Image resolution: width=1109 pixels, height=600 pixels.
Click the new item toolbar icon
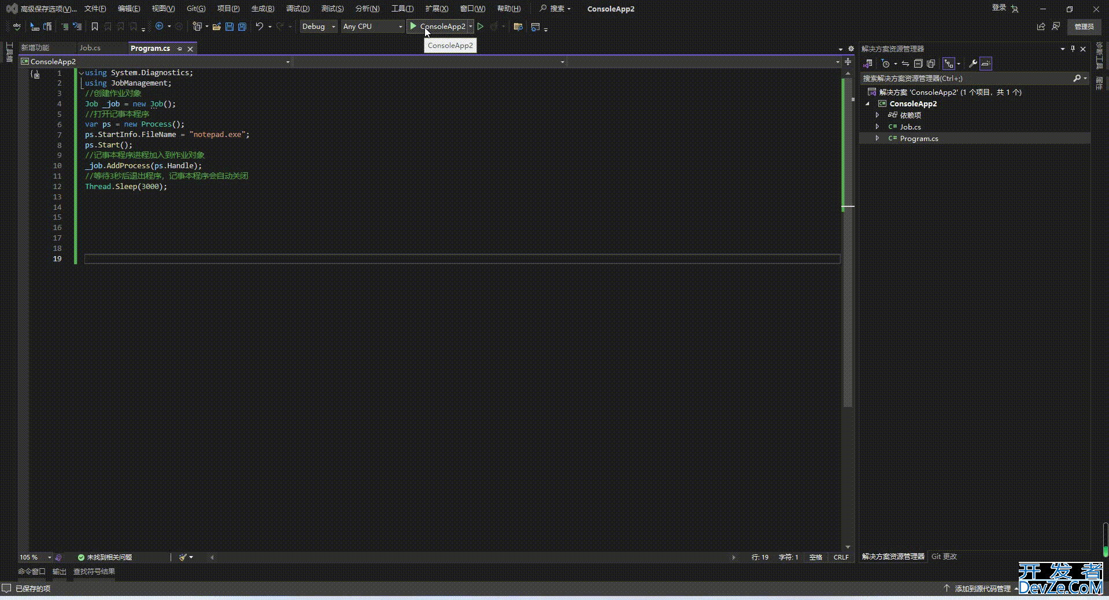pyautogui.click(x=197, y=27)
